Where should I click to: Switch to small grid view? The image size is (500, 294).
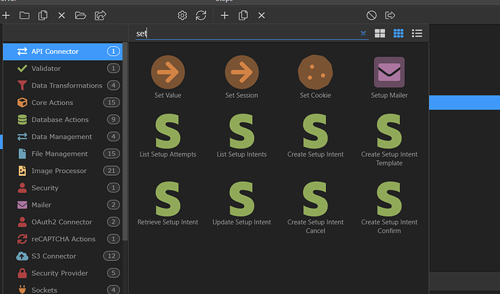point(399,33)
